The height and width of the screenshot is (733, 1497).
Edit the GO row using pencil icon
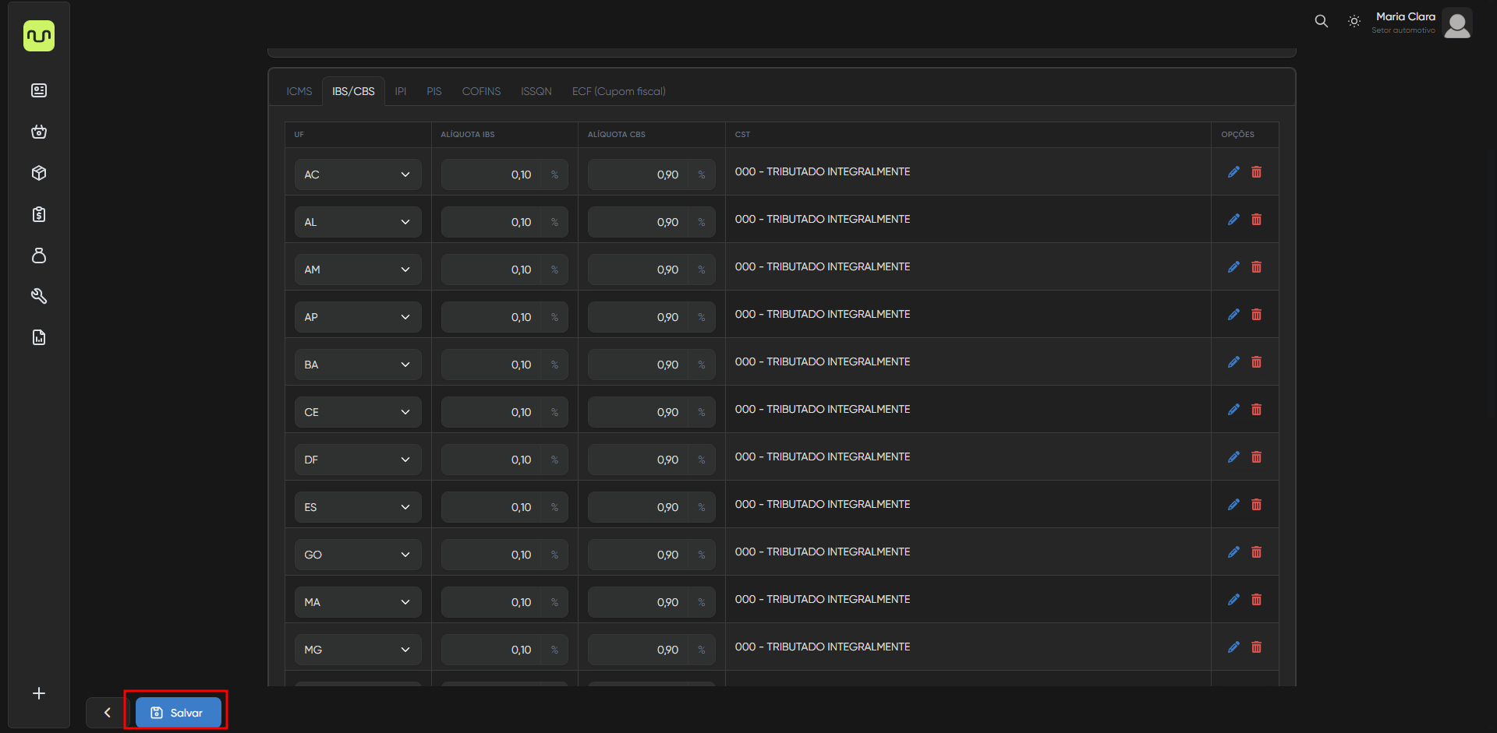[x=1233, y=552]
